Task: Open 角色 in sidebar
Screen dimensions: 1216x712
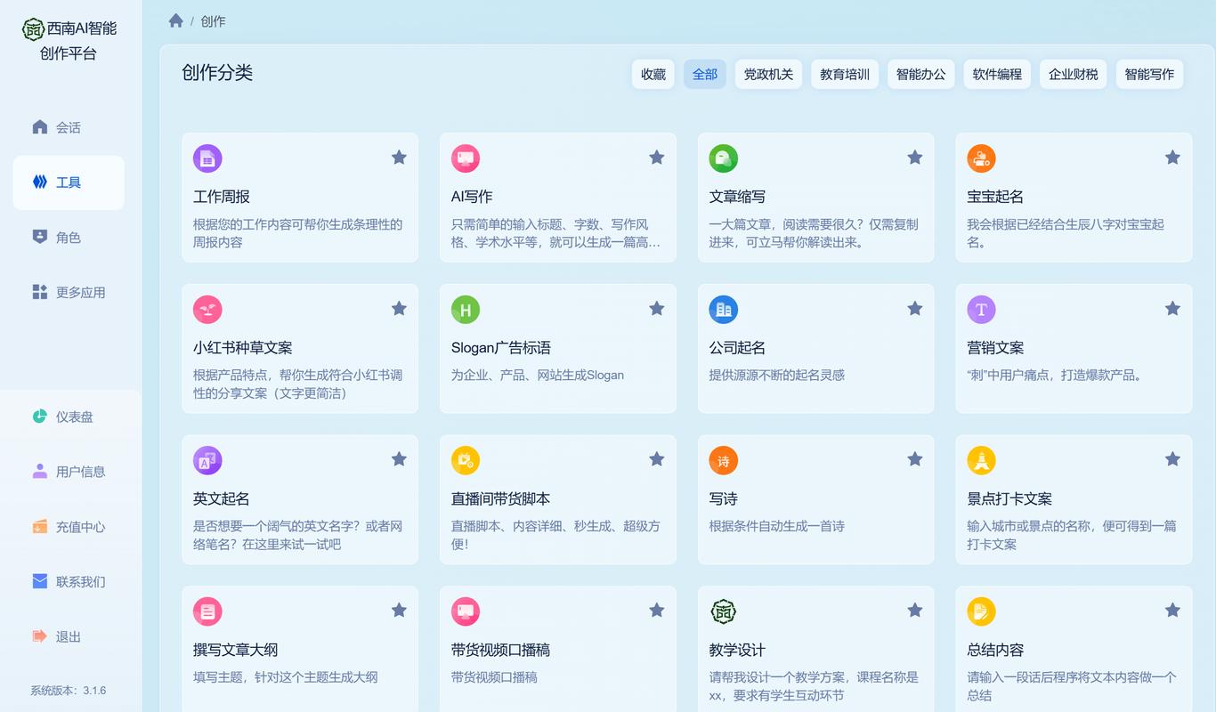Action: pos(69,238)
